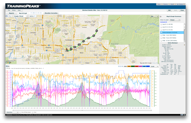The width and height of the screenshot is (191, 123).
Task: Click the yellow rpm channel color swatch
Action: (x=129, y=66)
